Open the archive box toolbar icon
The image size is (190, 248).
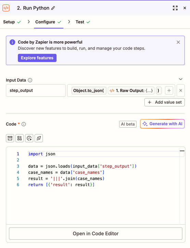click(10, 138)
